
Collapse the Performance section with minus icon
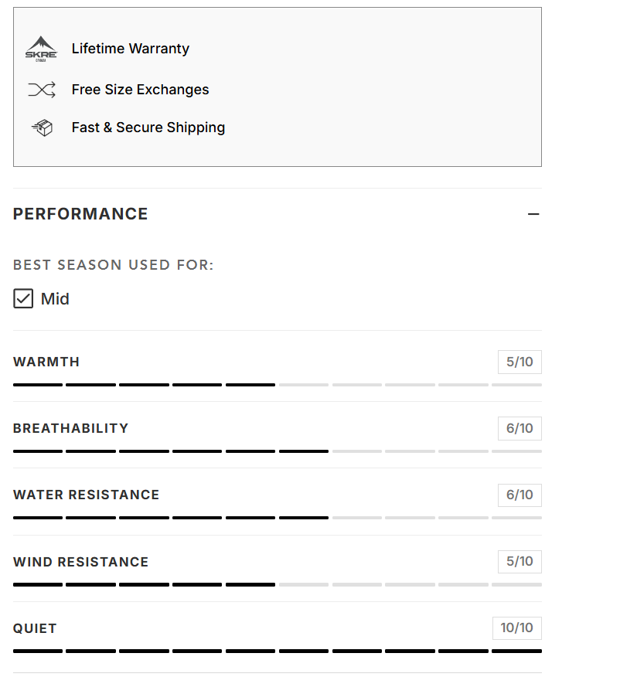point(533,214)
